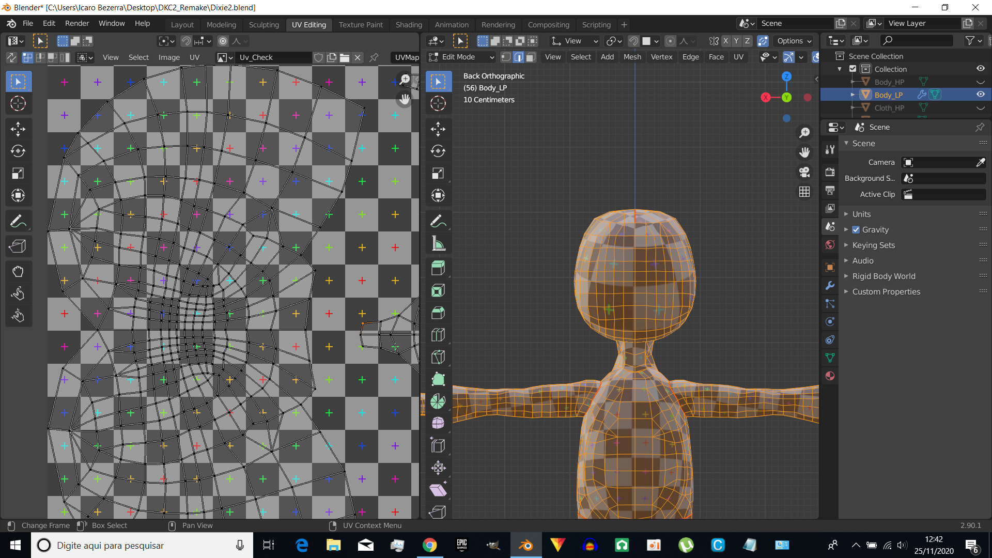Image resolution: width=992 pixels, height=558 pixels.
Task: Click the Rotate tool in UV editor
Action: 18,151
